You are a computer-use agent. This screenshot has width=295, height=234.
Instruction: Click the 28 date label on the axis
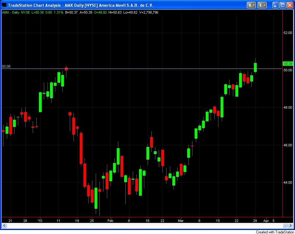coord(25,221)
